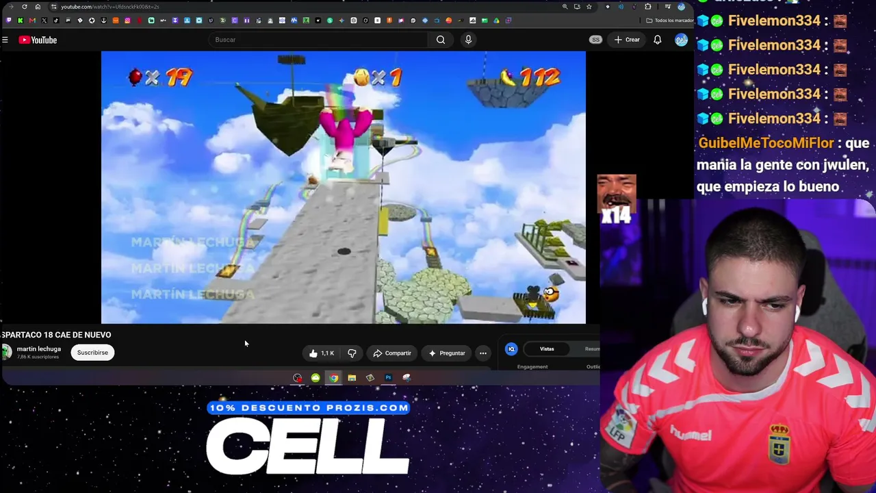Bookmark this page with the star icon
This screenshot has height=493, width=876.
[x=589, y=7]
